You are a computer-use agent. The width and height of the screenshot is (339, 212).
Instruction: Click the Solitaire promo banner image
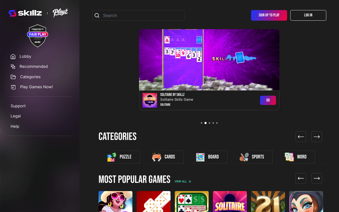(x=209, y=60)
